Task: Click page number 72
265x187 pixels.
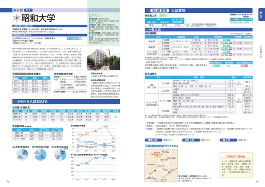Action: [x=7, y=181]
